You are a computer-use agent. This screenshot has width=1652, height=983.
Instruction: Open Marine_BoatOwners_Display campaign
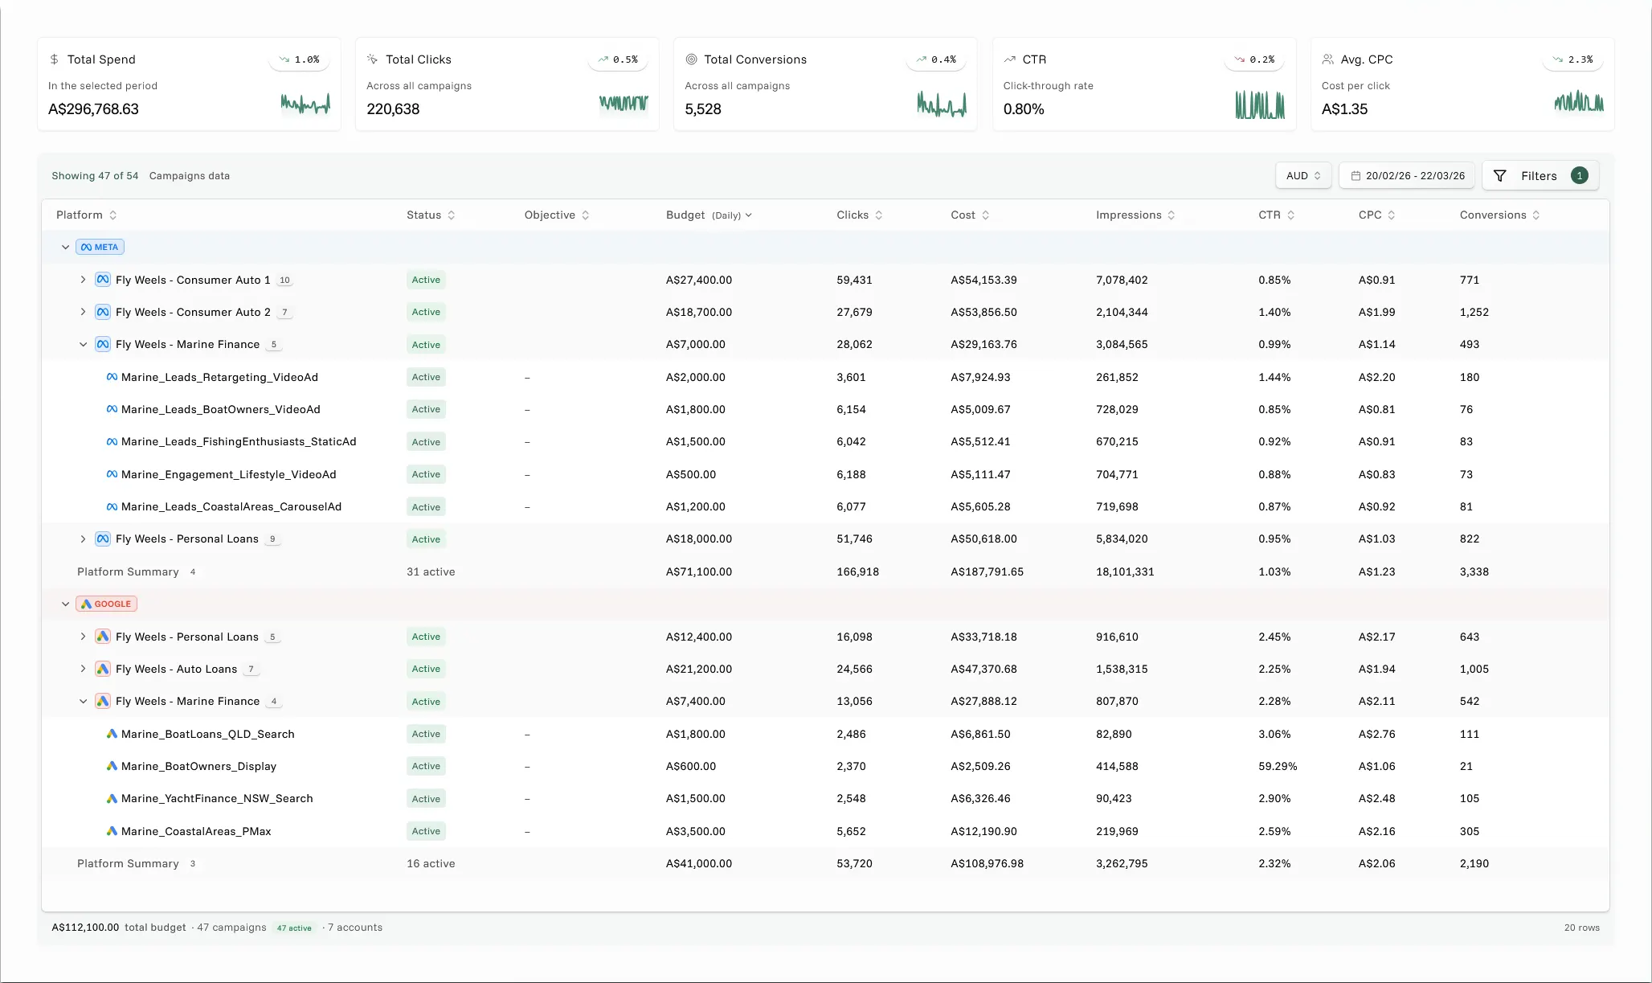point(198,766)
